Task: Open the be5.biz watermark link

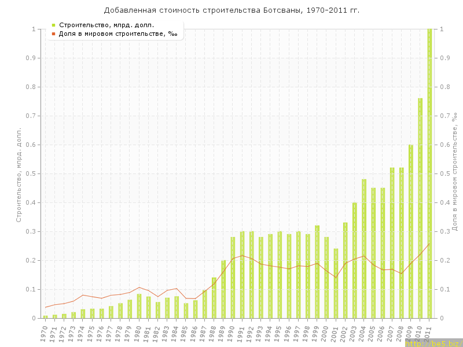Action: (433, 343)
